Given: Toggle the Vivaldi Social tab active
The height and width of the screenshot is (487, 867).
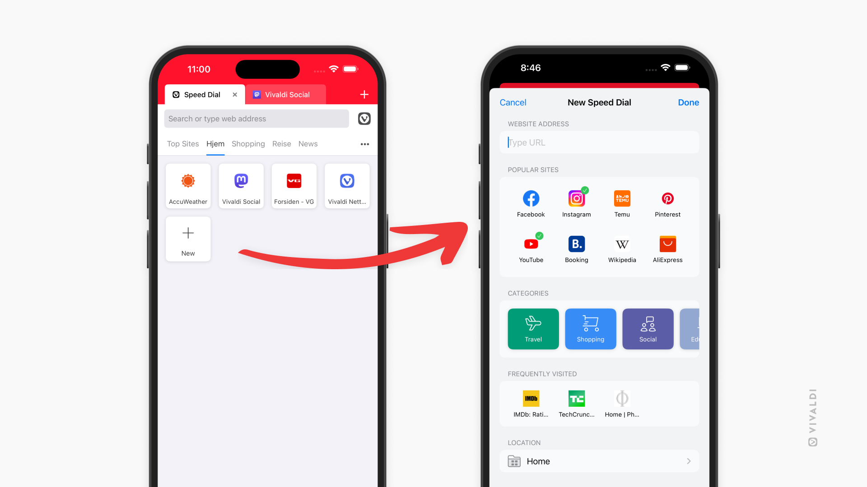Looking at the screenshot, I should (286, 94).
